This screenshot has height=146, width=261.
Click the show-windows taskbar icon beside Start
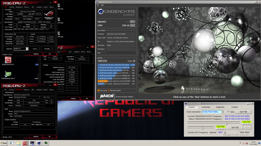click(x=12, y=143)
